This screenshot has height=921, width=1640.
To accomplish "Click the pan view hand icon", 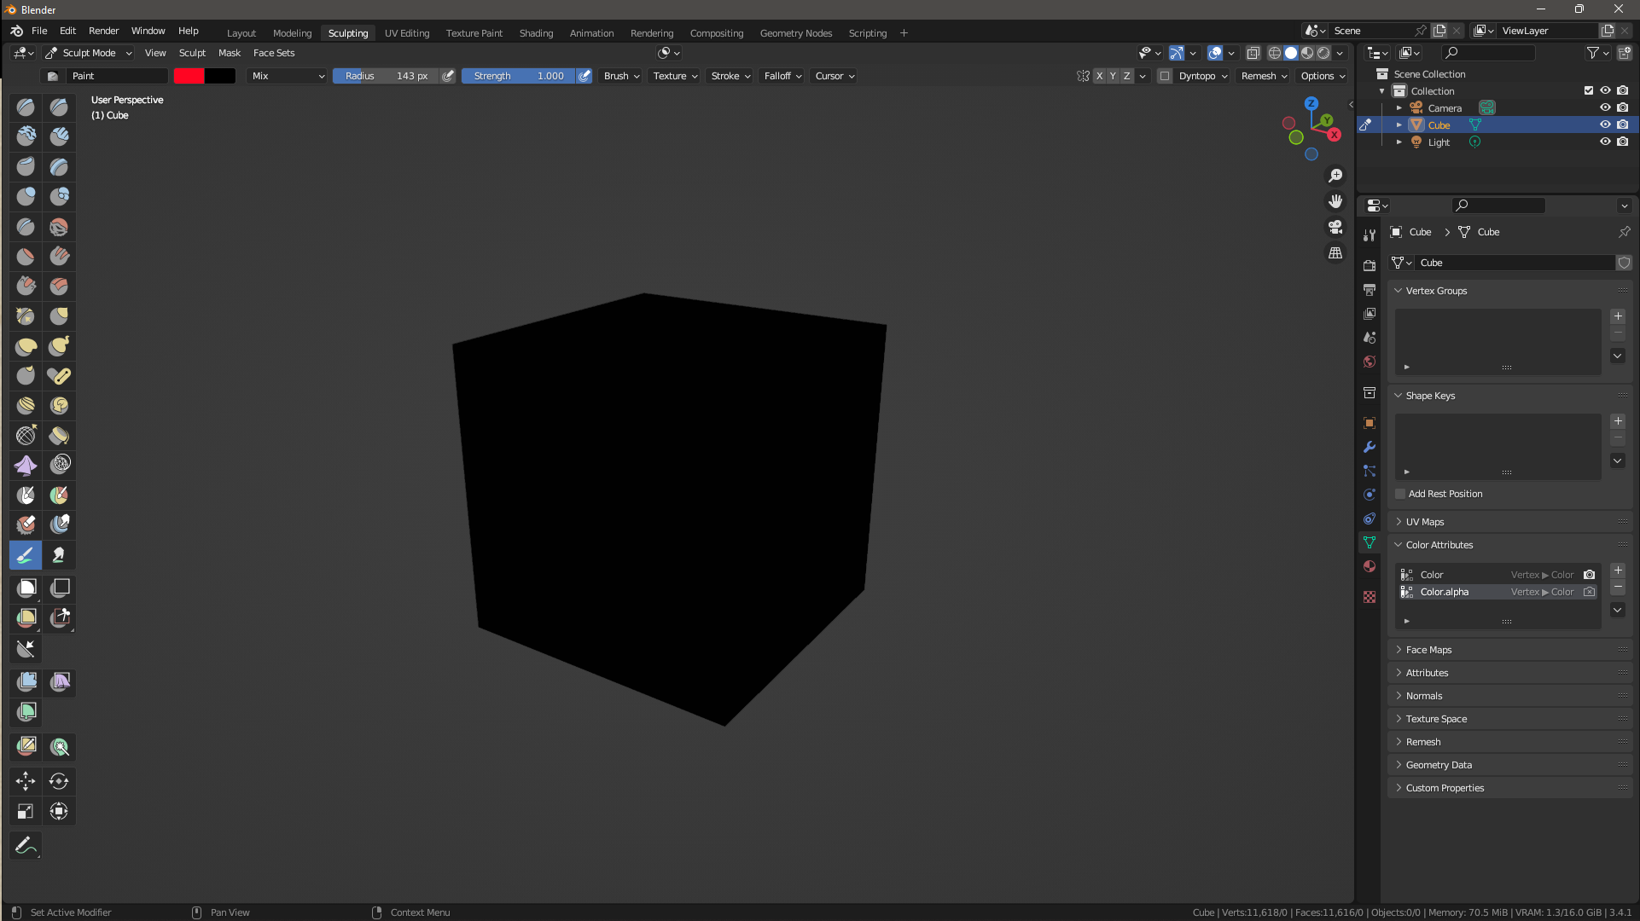I will tap(1335, 201).
